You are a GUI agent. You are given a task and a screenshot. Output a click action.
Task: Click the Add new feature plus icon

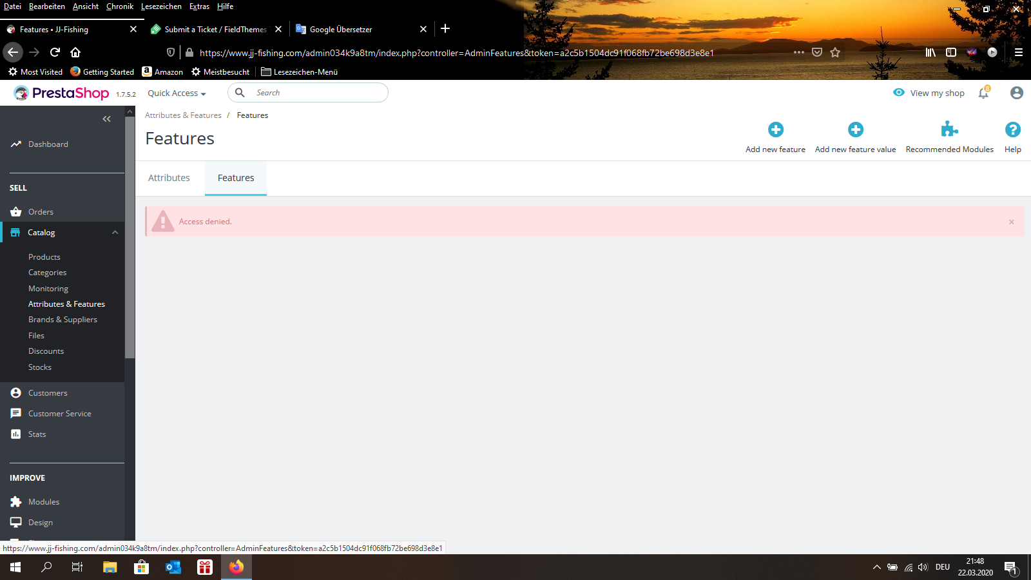(776, 130)
